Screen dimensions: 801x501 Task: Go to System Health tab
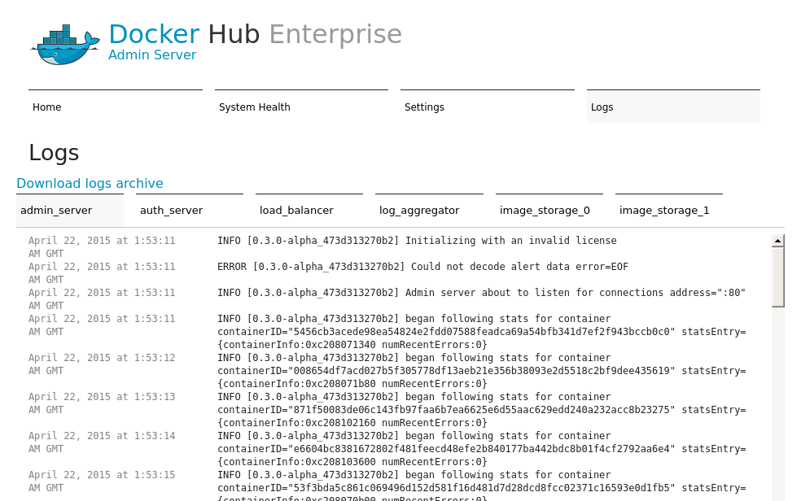(301, 106)
